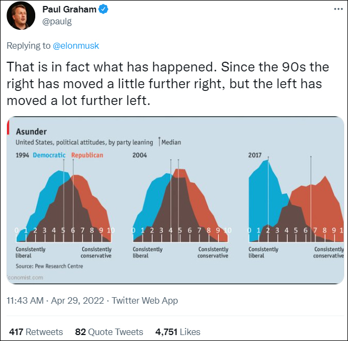The image size is (348, 341).
Task: Click the red Economist bar on chart
Action: tap(8, 128)
